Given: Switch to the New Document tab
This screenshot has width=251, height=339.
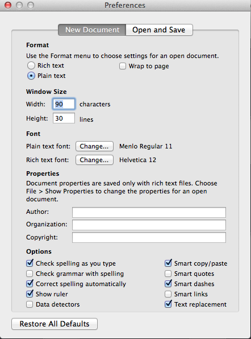Looking at the screenshot, I should coord(92,30).
